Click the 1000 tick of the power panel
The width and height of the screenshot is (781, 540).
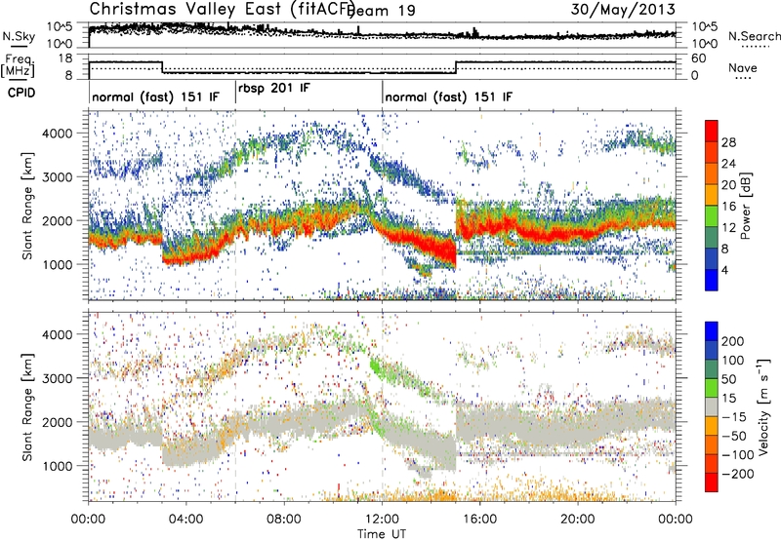click(x=57, y=264)
